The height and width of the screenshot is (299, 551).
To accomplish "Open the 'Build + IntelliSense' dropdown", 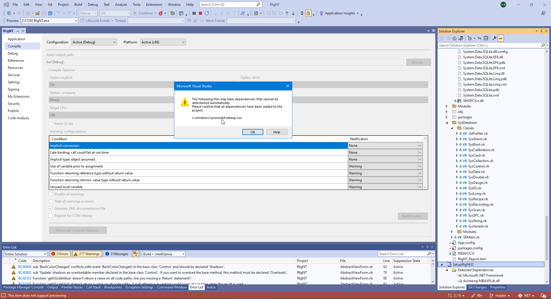I will [x=164, y=254].
